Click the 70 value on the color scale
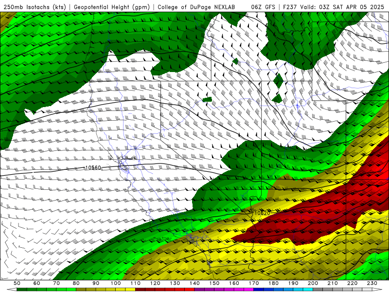The image size is (389, 292). pyautogui.click(x=56, y=283)
